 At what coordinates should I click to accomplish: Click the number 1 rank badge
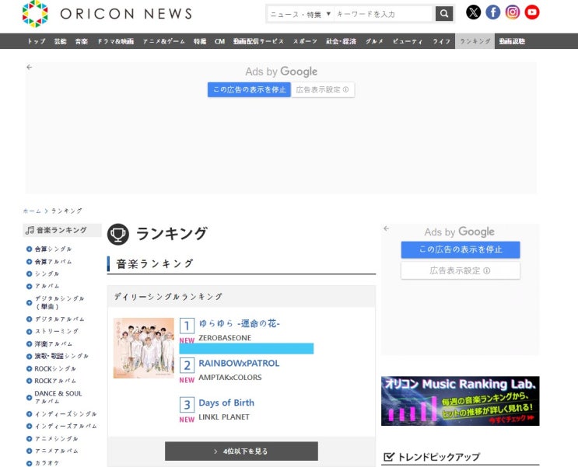tap(187, 326)
